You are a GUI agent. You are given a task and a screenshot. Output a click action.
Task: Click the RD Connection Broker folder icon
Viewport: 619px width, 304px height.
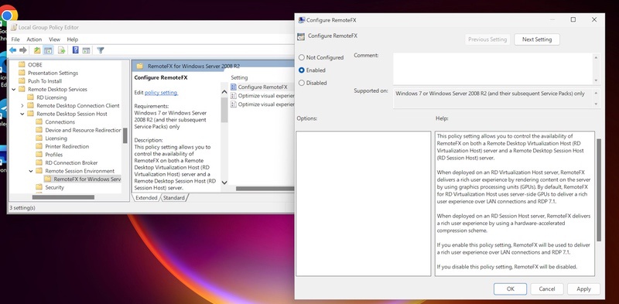coord(39,162)
